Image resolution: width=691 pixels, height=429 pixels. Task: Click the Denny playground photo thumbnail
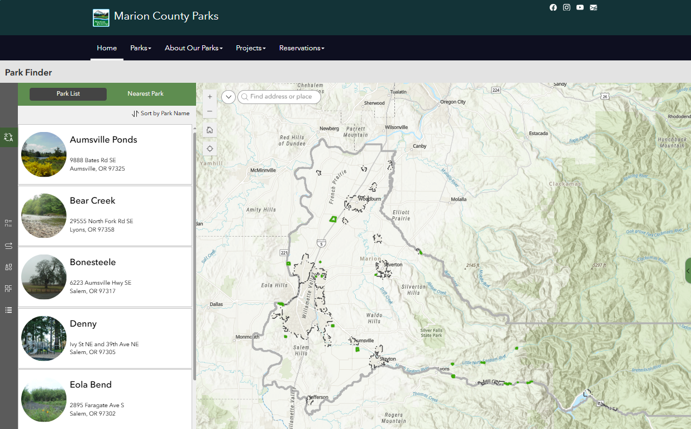pyautogui.click(x=44, y=338)
